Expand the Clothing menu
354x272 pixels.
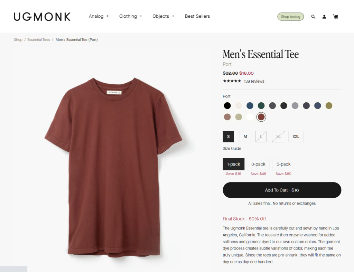(131, 16)
